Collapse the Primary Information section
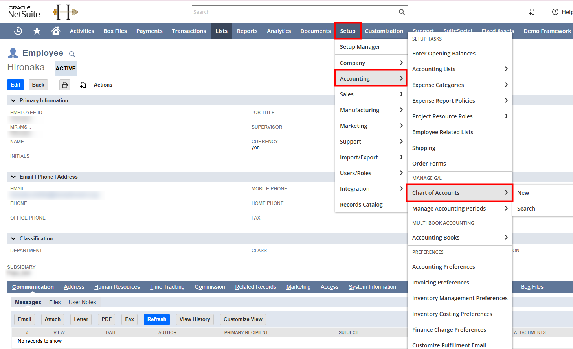This screenshot has width=573, height=349. tap(13, 101)
